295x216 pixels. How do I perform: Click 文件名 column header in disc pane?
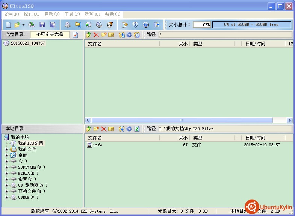click(122, 44)
